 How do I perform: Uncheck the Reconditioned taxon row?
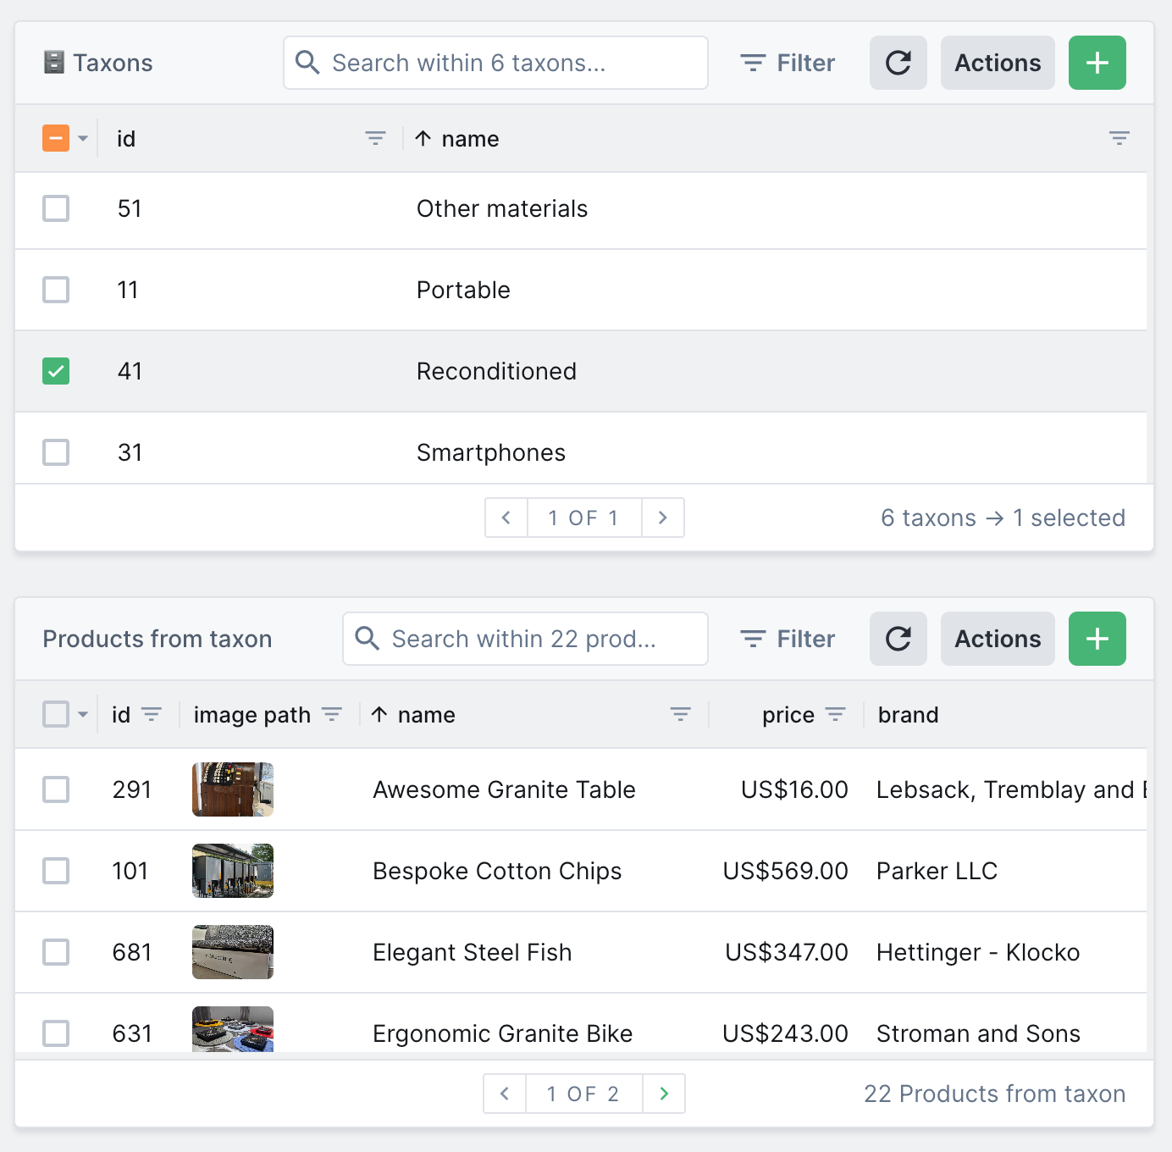[x=56, y=371]
